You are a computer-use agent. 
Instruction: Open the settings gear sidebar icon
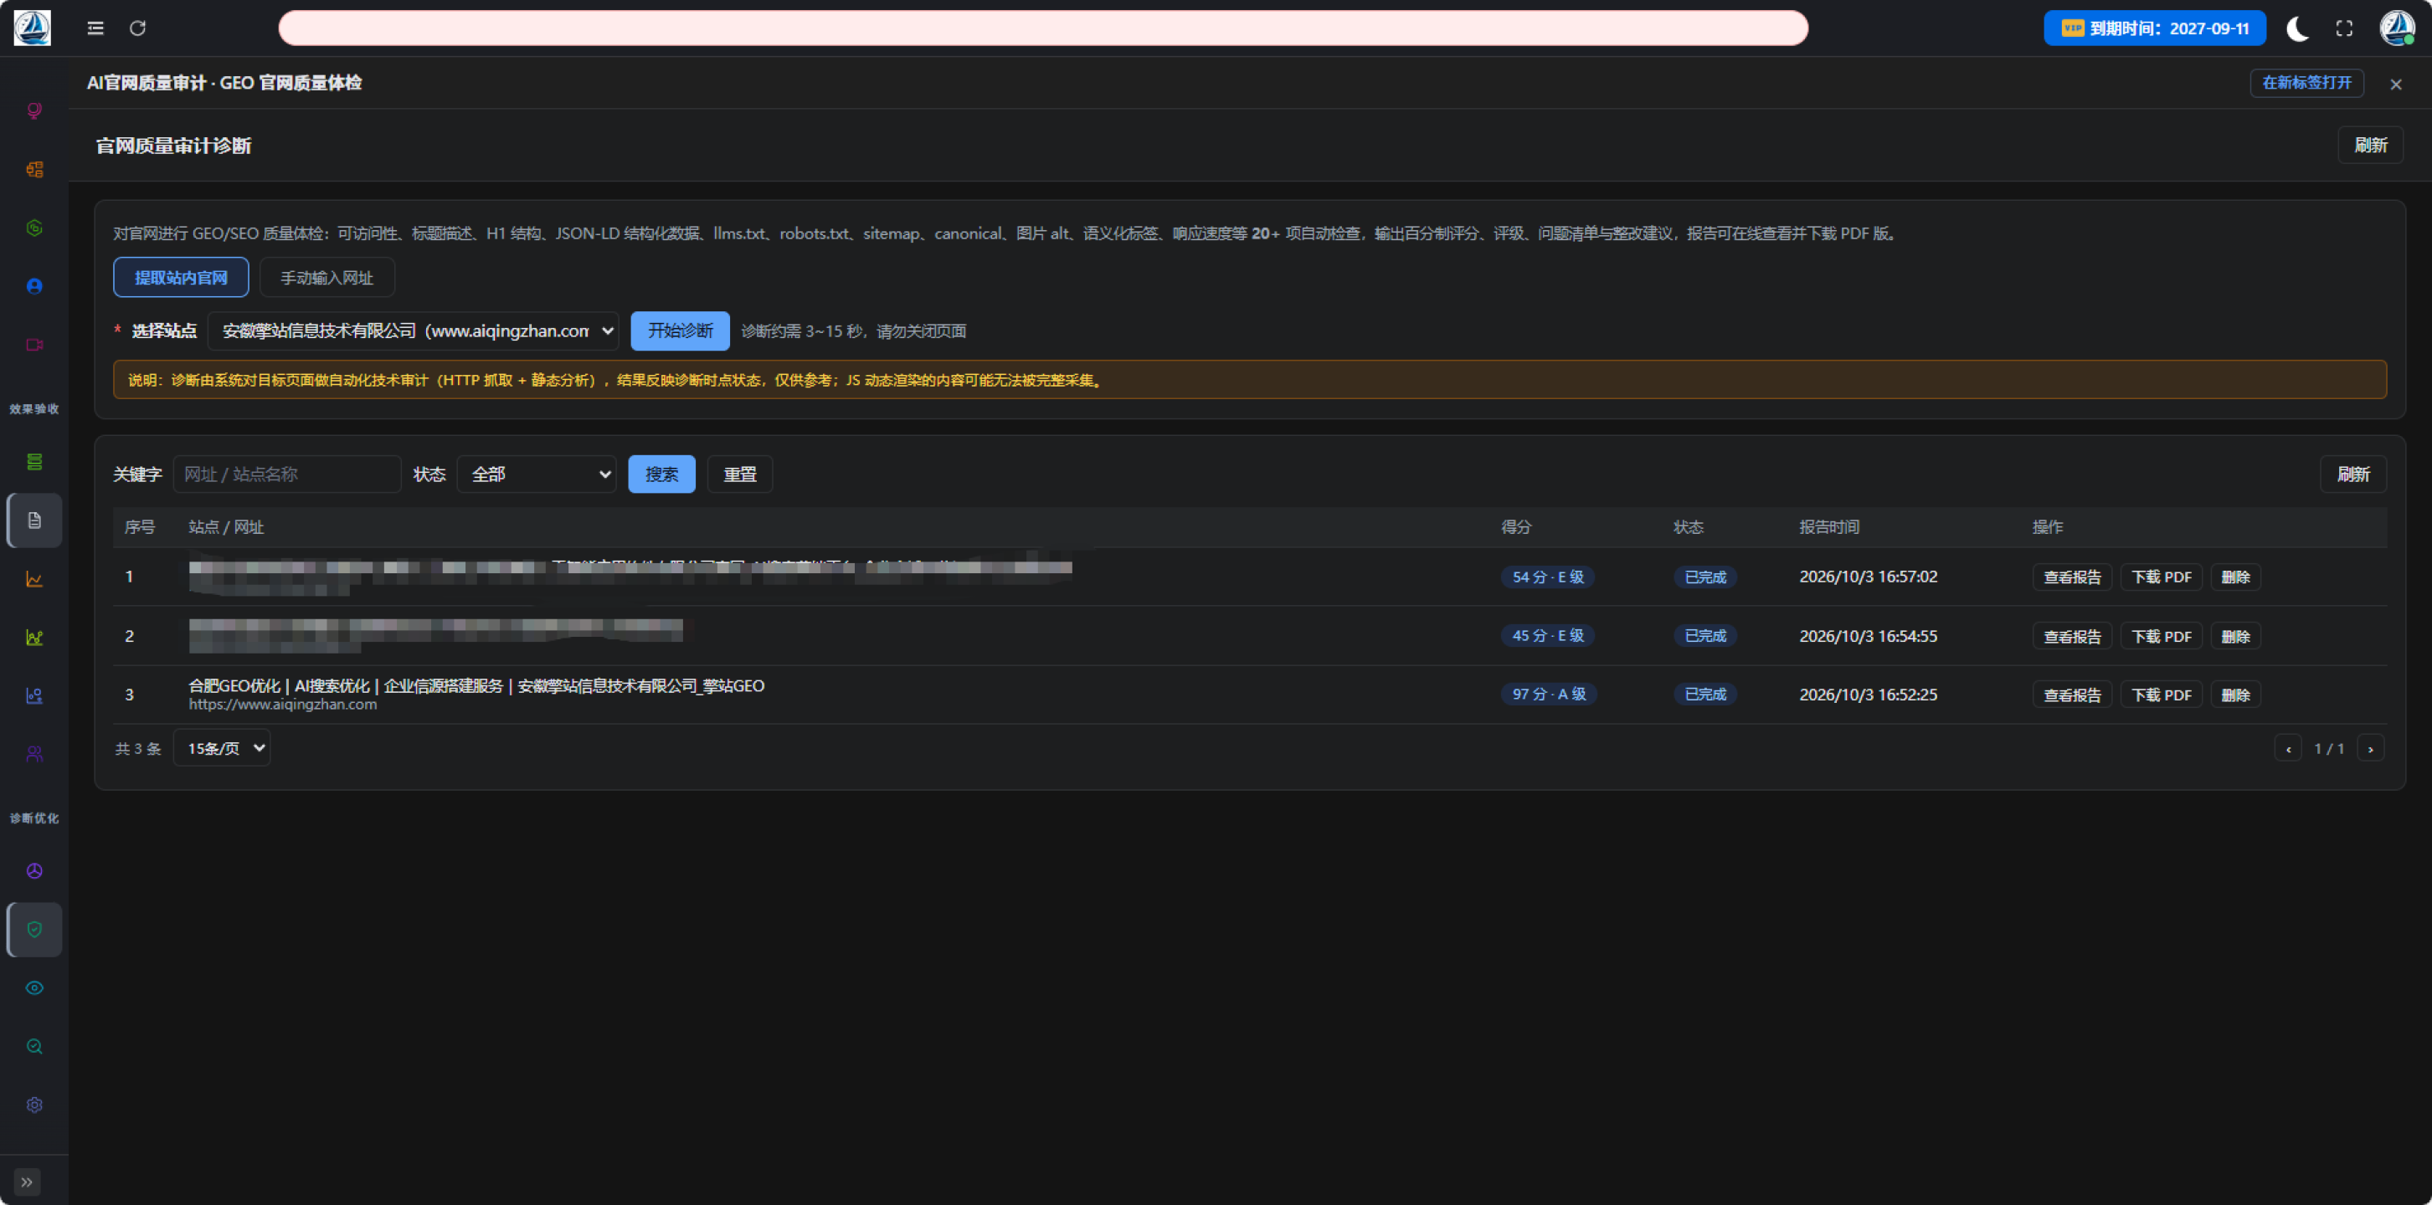point(35,1105)
